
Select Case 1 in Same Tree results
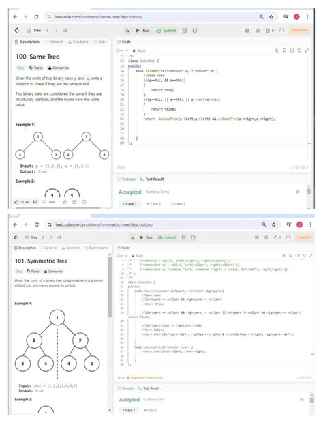coord(129,204)
